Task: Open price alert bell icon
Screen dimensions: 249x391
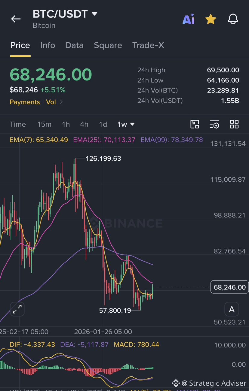Action: coord(233,19)
